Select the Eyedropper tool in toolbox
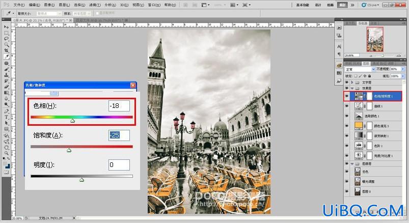409x223 pixels. point(6,57)
